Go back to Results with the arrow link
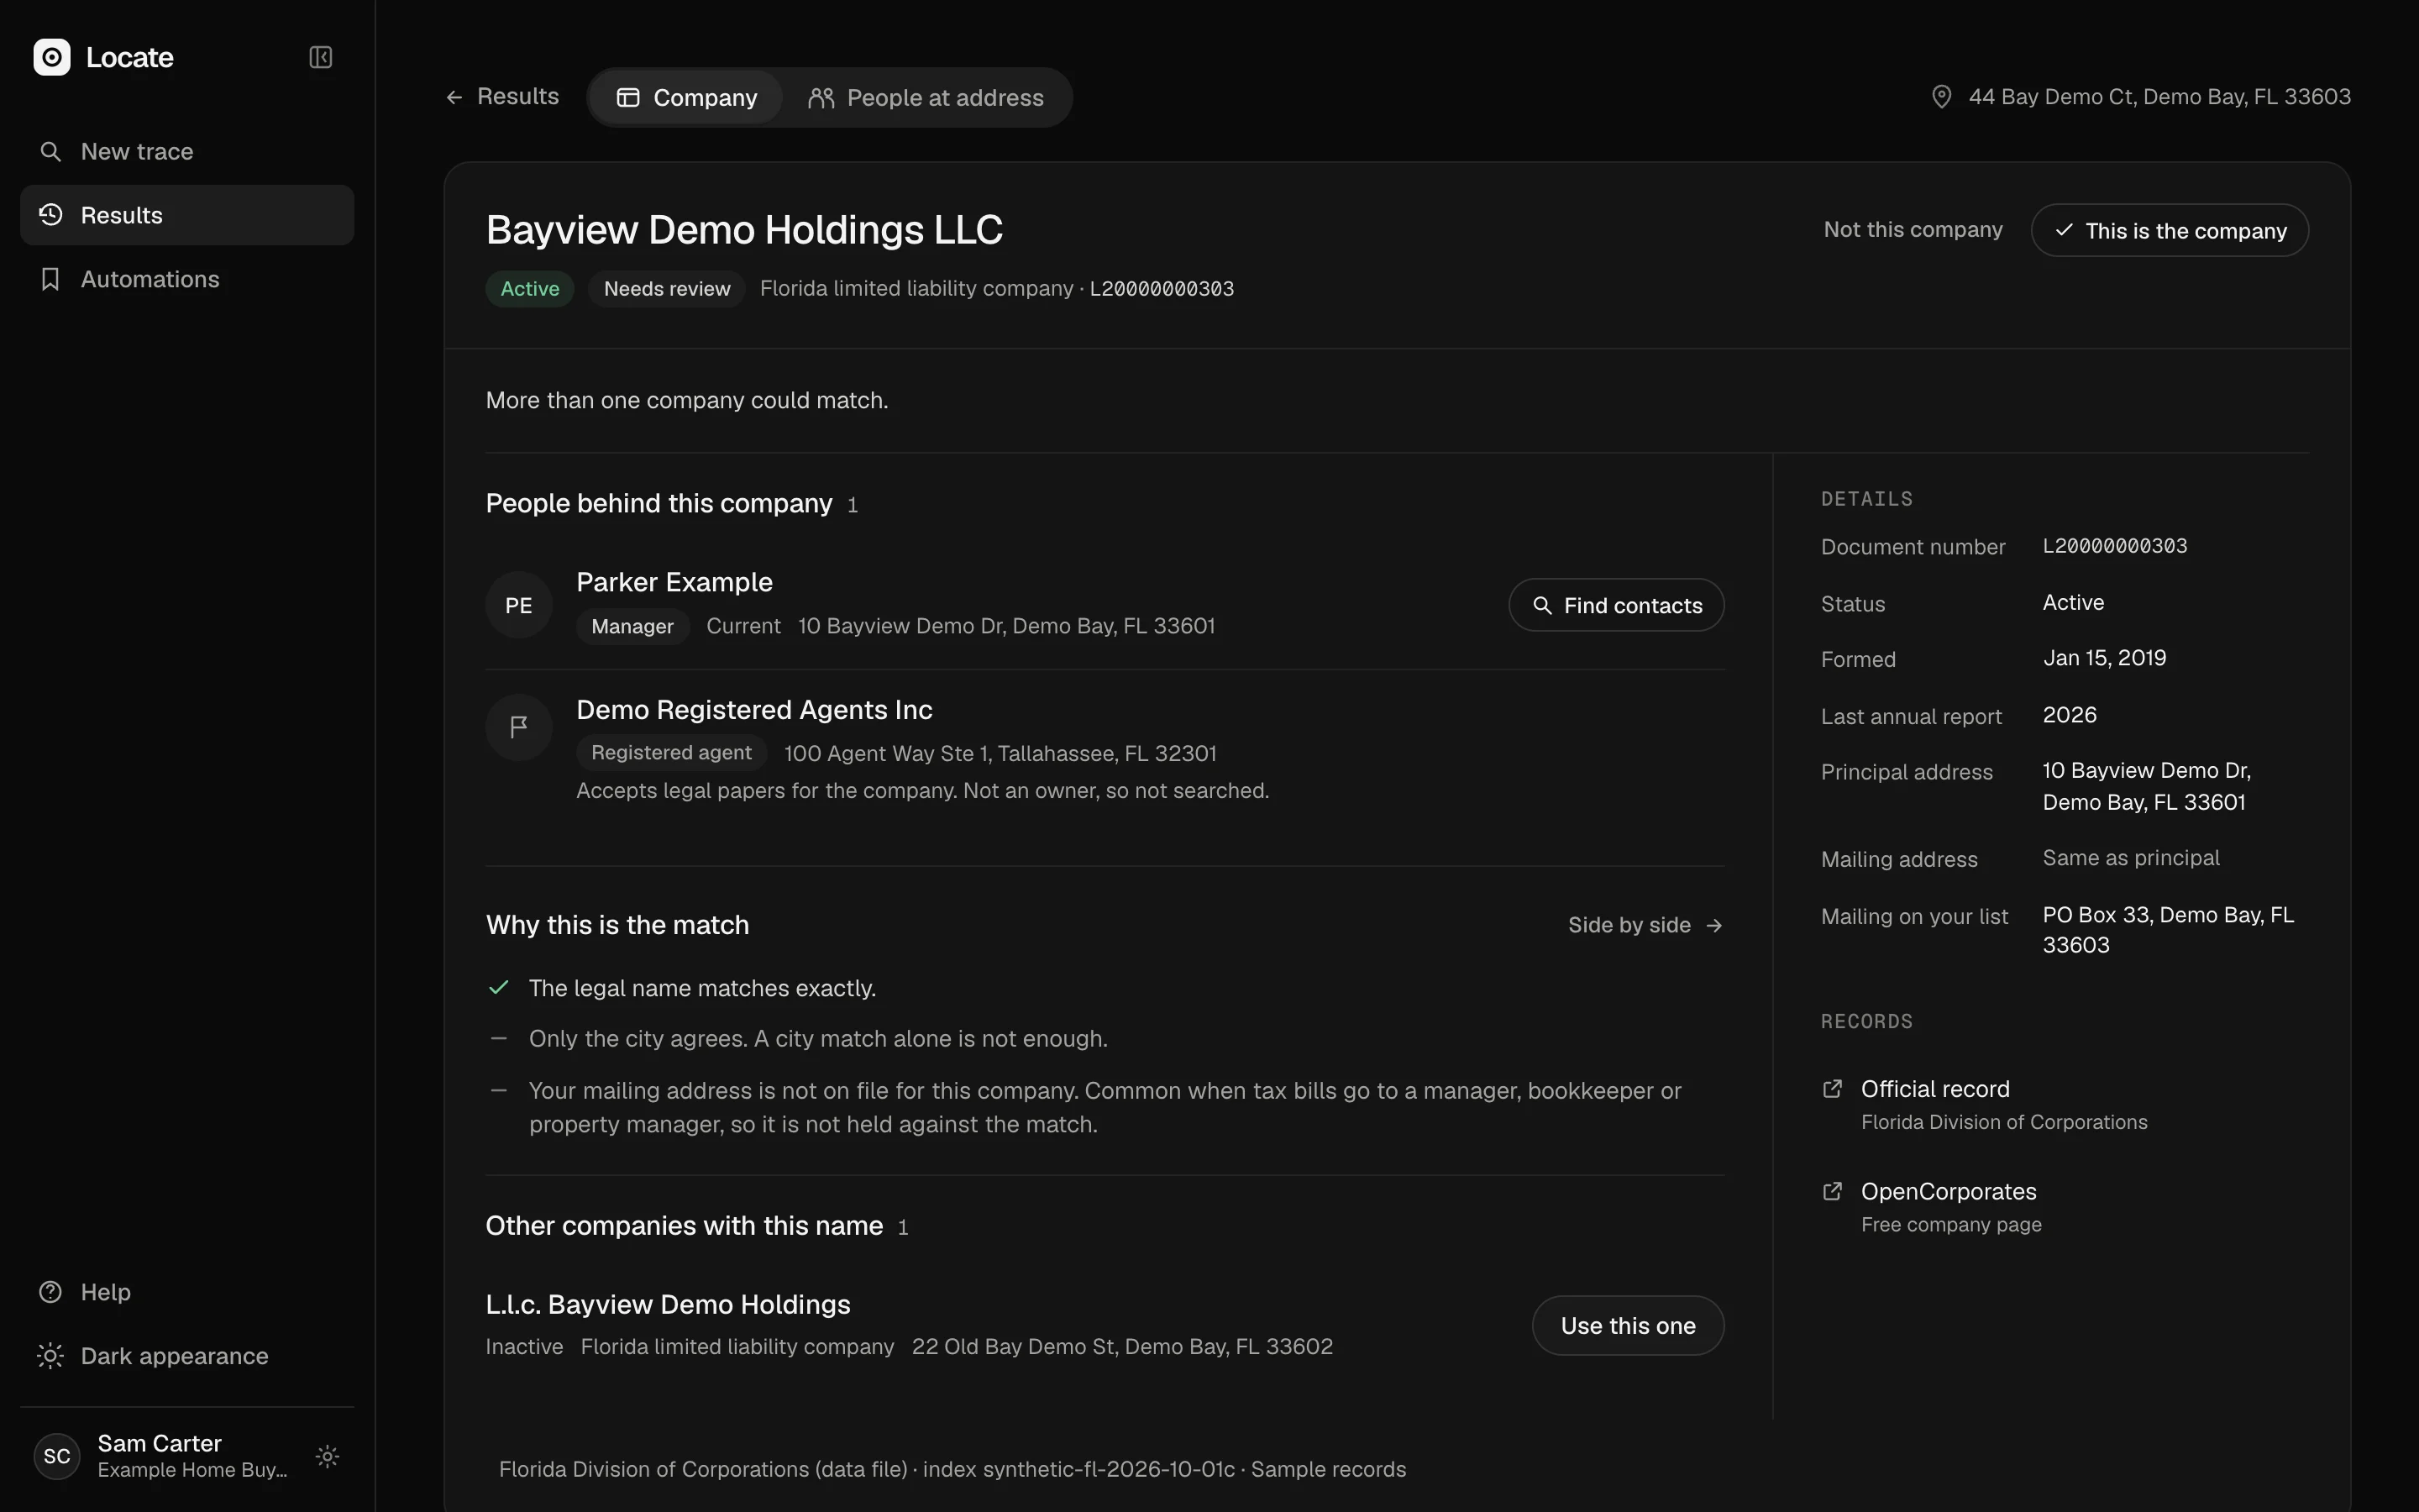The height and width of the screenshot is (1512, 2419). pos(501,97)
